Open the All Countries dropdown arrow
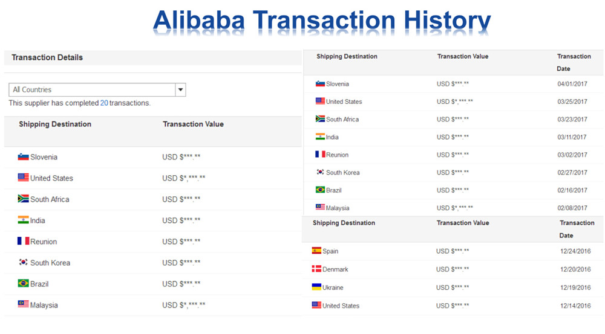The width and height of the screenshot is (605, 334). [180, 90]
